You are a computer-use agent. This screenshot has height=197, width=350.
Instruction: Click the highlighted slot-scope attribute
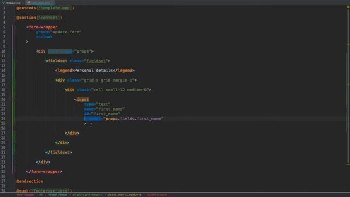[60, 51]
